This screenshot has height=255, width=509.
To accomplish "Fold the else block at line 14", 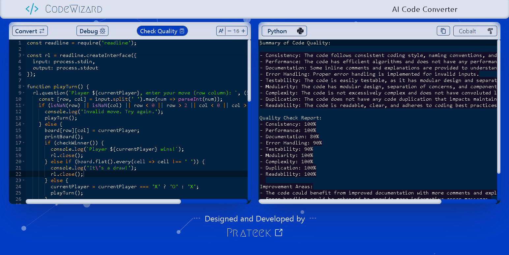I will (24, 124).
